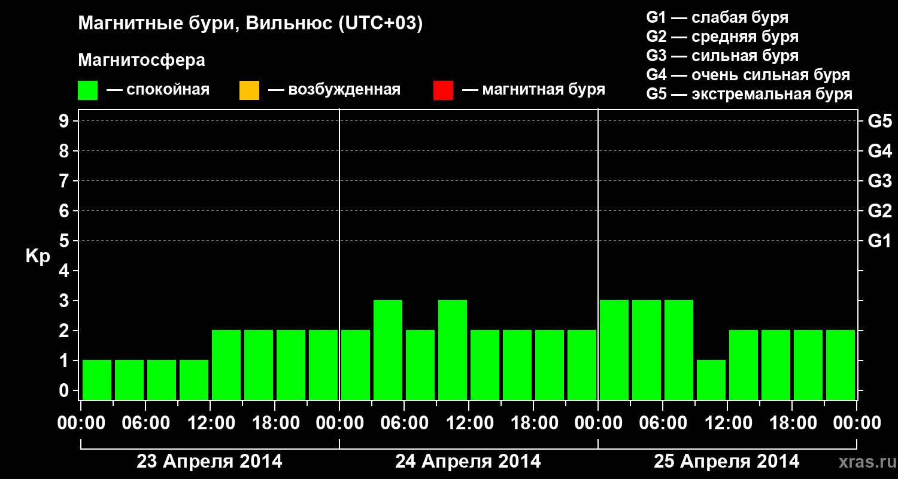Click the lone Kp 1 bar on 25 April
Viewport: 898px width, 479px height.
point(711,380)
